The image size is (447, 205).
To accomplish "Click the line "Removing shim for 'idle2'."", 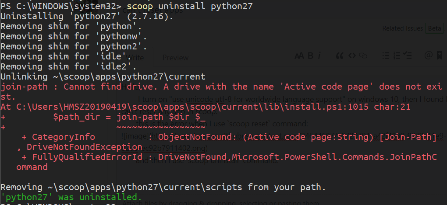I will (68, 66).
